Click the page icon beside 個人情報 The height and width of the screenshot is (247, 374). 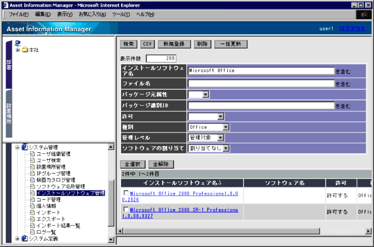[x=32, y=206]
